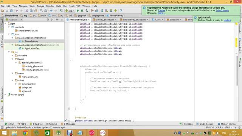Click the 'I don't agree' link
Viewport: 242px width, 136px height.
[222, 11]
